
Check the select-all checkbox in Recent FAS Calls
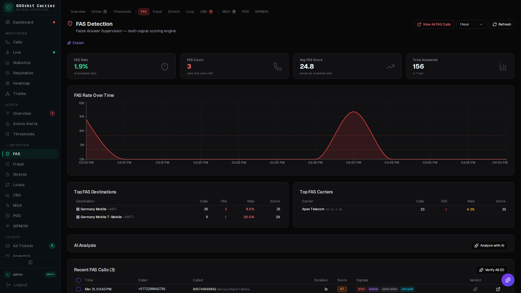click(78, 280)
